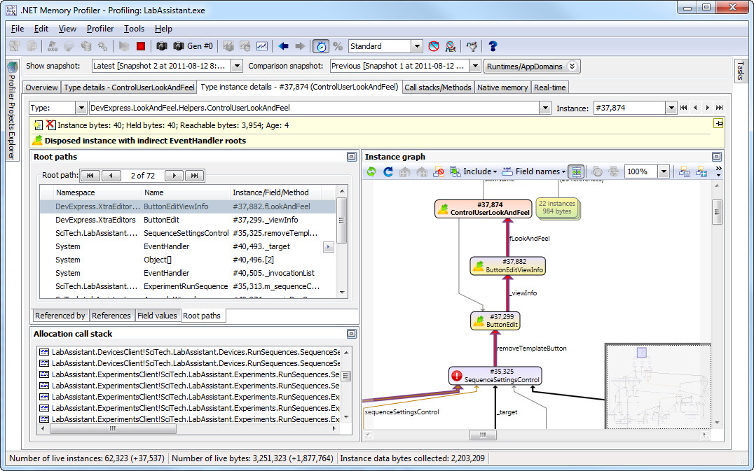Click the second graph layout icon after zoom box
Viewport: 754px width, 471px height.
coord(701,171)
